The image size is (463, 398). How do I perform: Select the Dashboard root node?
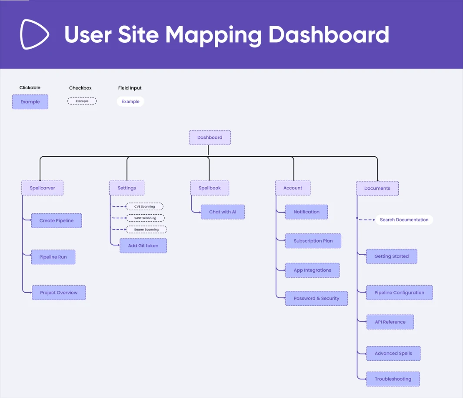pos(210,138)
